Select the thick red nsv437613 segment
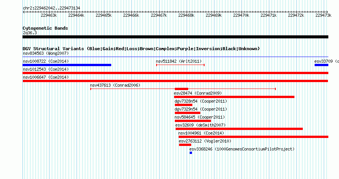Viewport: 339px width, 179px height. [181, 89]
